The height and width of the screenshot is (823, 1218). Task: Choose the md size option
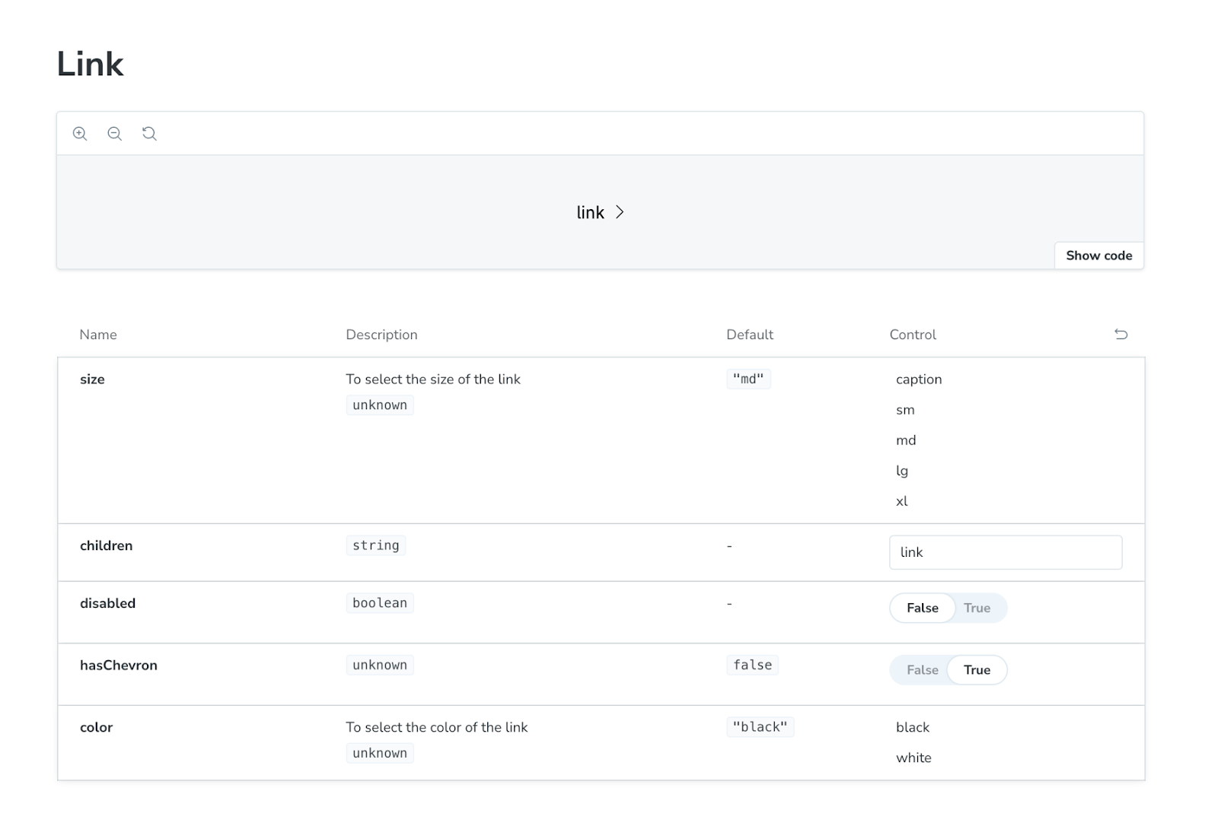pyautogui.click(x=906, y=440)
